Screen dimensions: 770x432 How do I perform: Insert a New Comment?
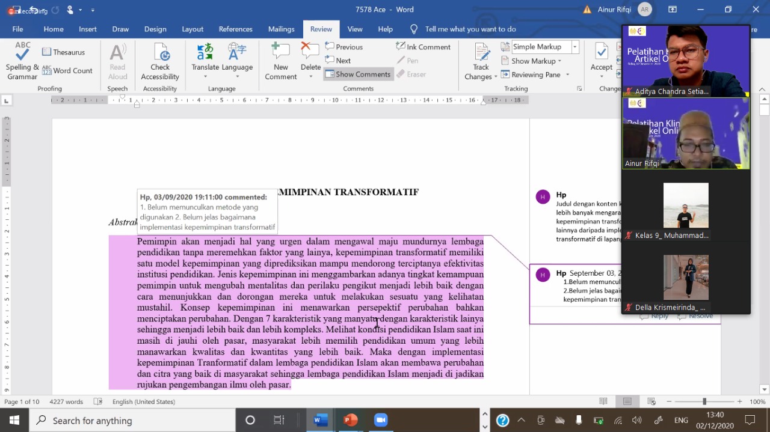pyautogui.click(x=281, y=61)
